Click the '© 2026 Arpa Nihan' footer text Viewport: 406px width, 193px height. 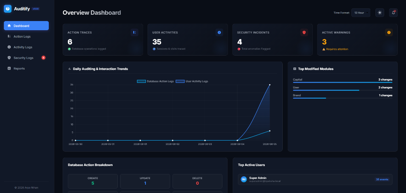(x=26, y=187)
